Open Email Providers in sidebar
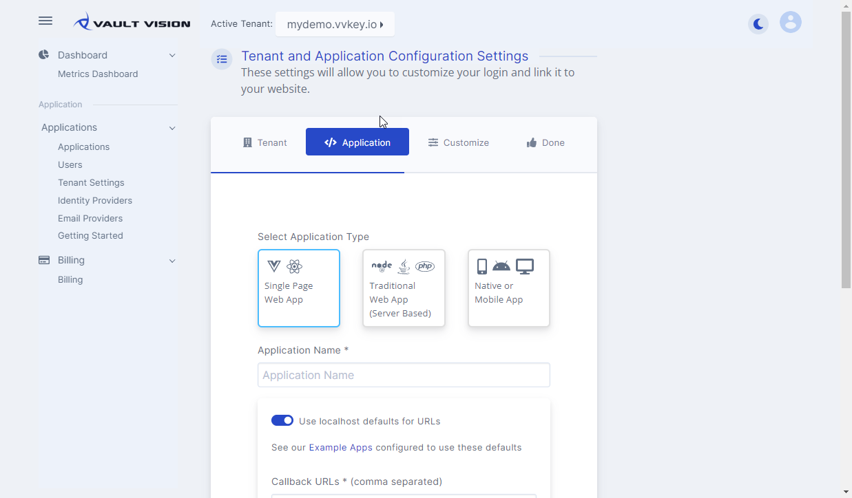Screen dimensions: 852x498 [x=90, y=218]
